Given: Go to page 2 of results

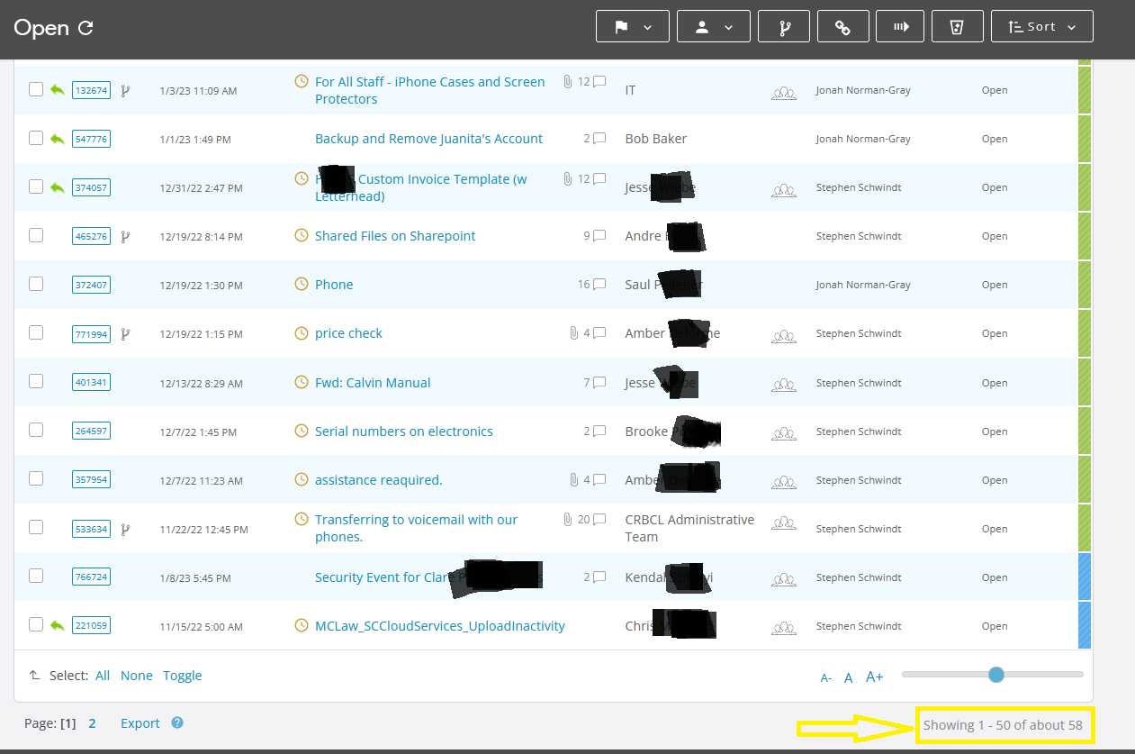Looking at the screenshot, I should pyautogui.click(x=93, y=723).
